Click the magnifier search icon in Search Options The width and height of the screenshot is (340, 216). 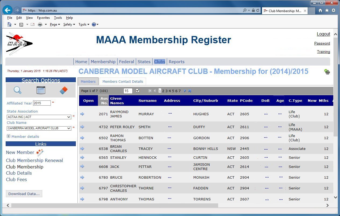(17, 90)
